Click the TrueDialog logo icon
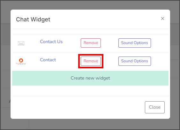This screenshot has height=130, width=180. tap(21, 62)
